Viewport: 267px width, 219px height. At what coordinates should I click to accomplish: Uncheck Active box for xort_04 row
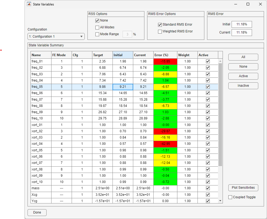(208, 144)
